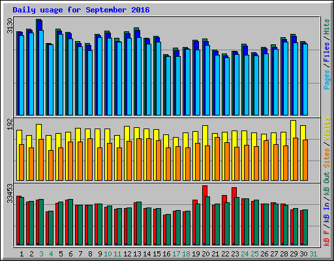This screenshot has height=261, width=334.
Task: Click day label 2 on the x-axis
Action: [x=31, y=254]
